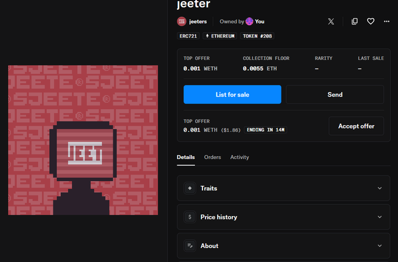Click the Traits diamond icon

[x=190, y=188]
